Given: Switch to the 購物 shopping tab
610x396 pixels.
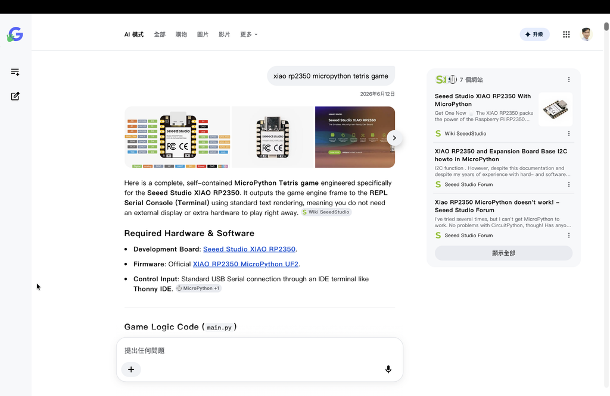Looking at the screenshot, I should 181,34.
